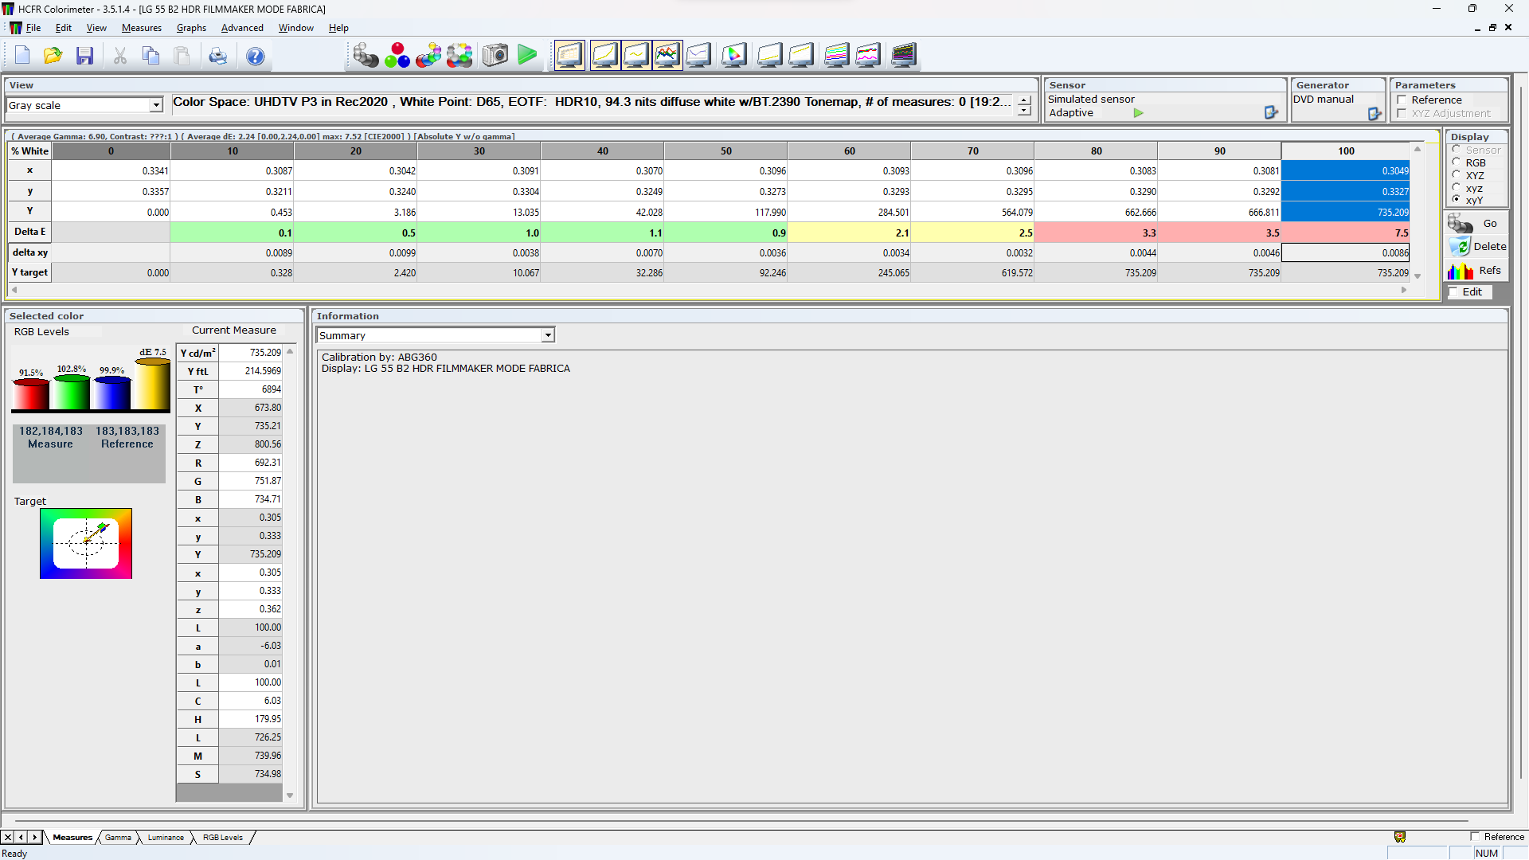Click the Refs button
The image size is (1529, 860).
point(1488,270)
